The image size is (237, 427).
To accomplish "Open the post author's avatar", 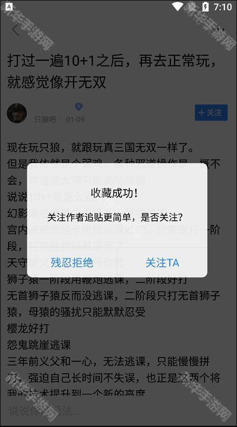I will click(x=17, y=113).
